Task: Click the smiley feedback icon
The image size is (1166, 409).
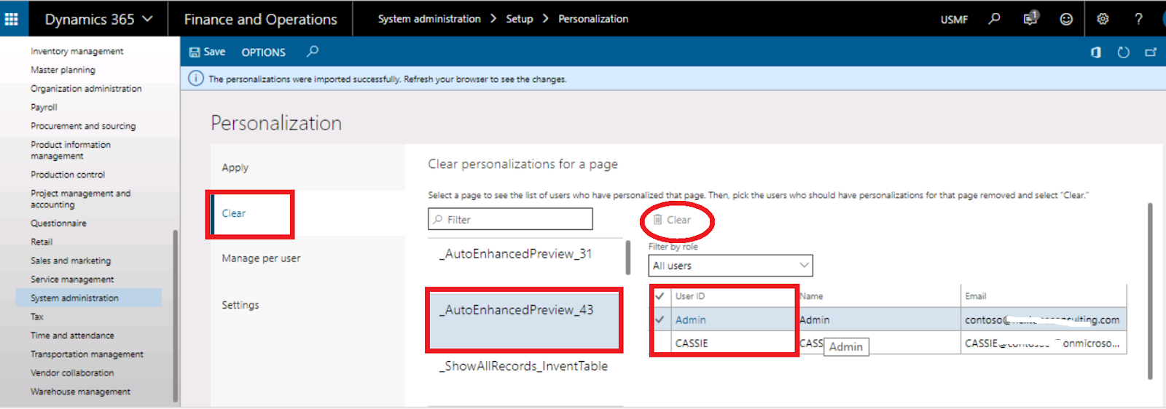Action: pos(1066,19)
